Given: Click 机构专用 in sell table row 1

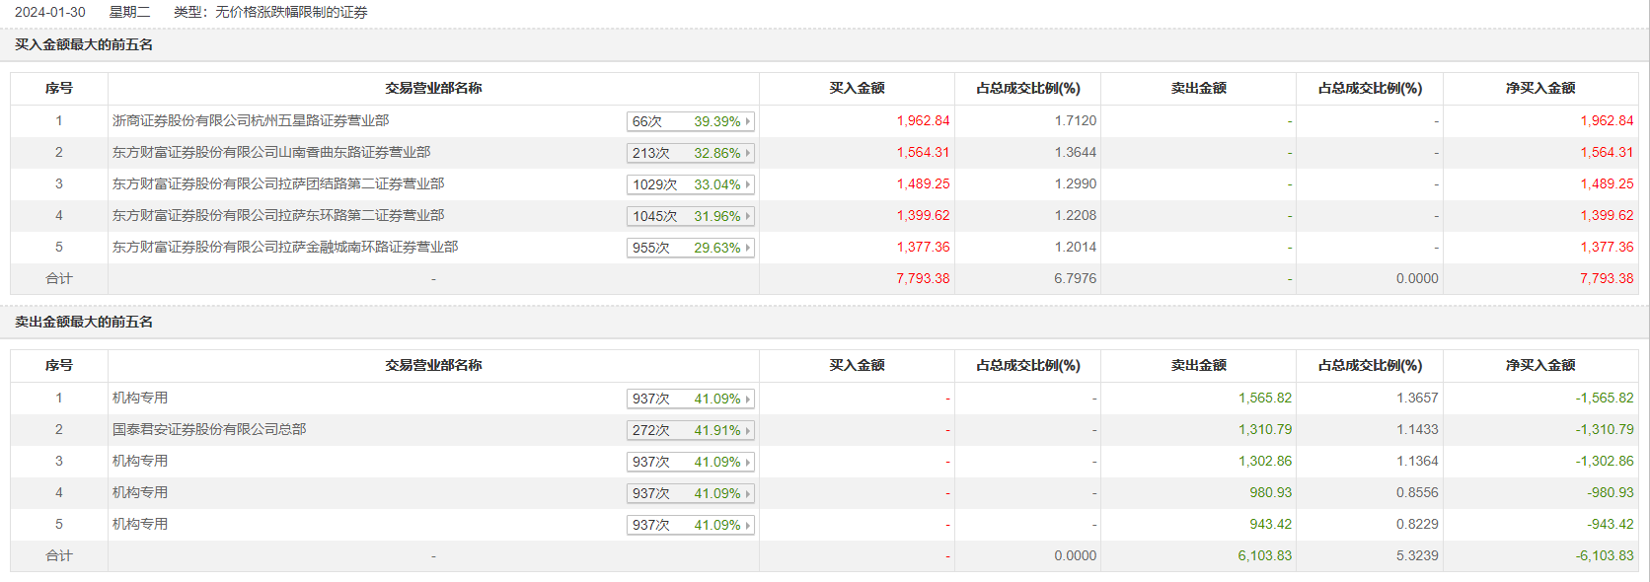Looking at the screenshot, I should (140, 398).
